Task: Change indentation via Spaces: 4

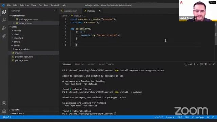Action: pos(170,117)
